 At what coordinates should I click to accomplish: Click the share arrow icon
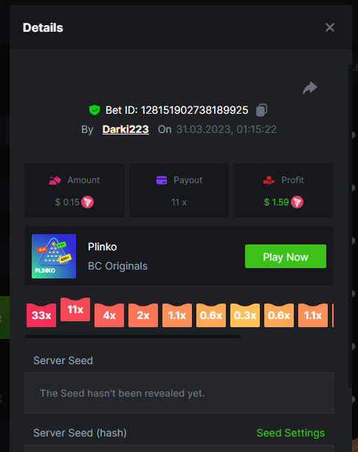(310, 88)
